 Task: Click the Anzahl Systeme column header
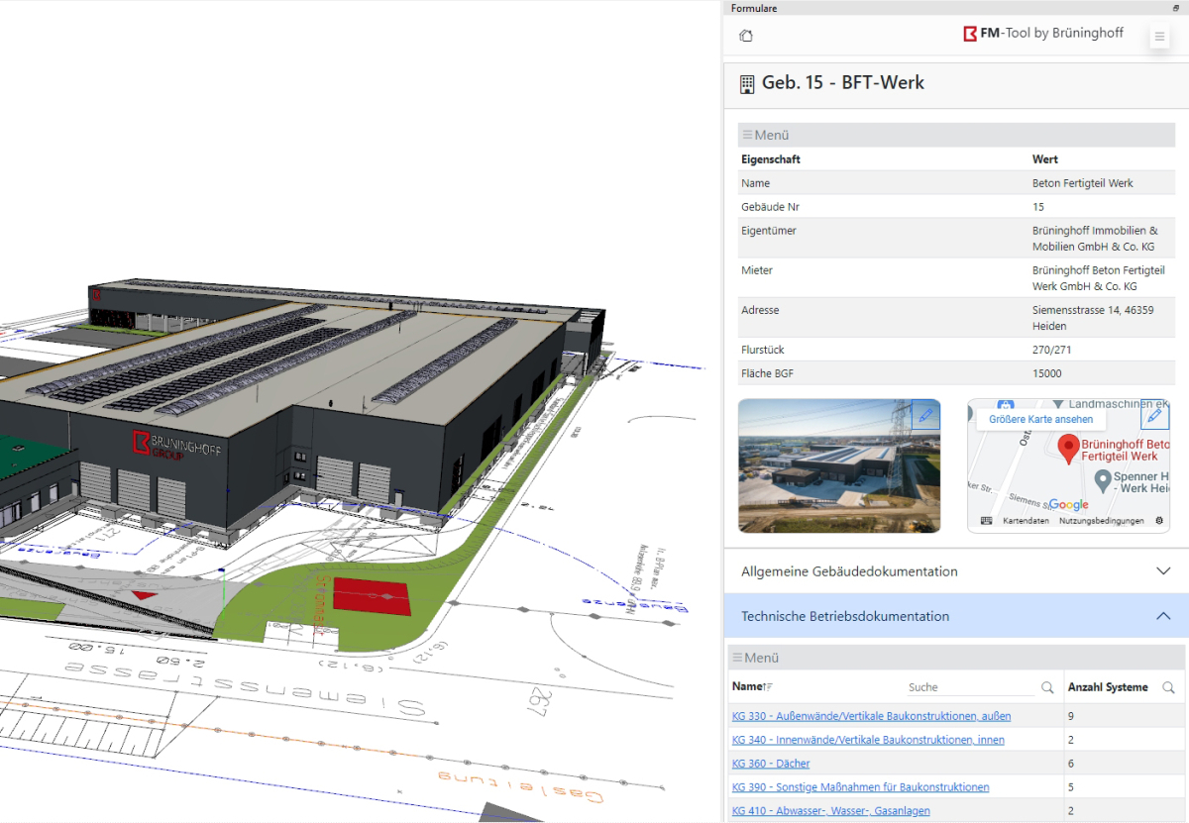pos(1108,687)
